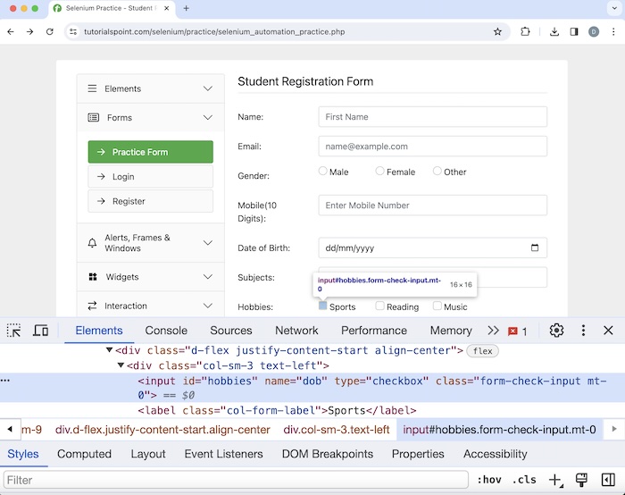The image size is (625, 495).
Task: Click the First Name input field
Action: (x=432, y=117)
